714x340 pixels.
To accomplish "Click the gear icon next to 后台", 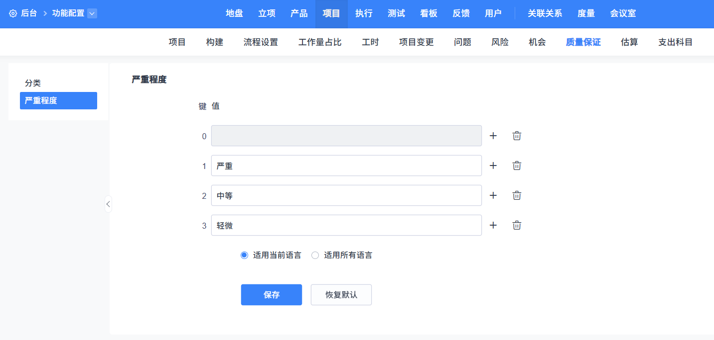I will point(13,13).
